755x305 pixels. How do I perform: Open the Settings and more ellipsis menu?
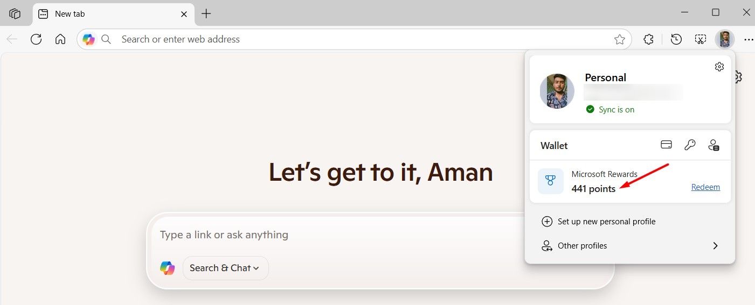tap(749, 39)
